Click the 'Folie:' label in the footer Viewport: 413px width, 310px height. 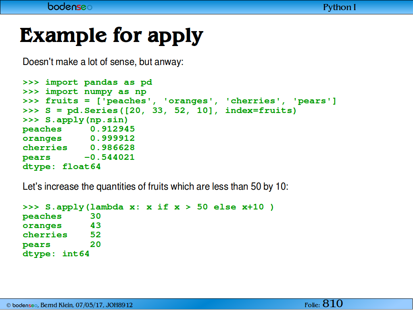click(x=312, y=305)
